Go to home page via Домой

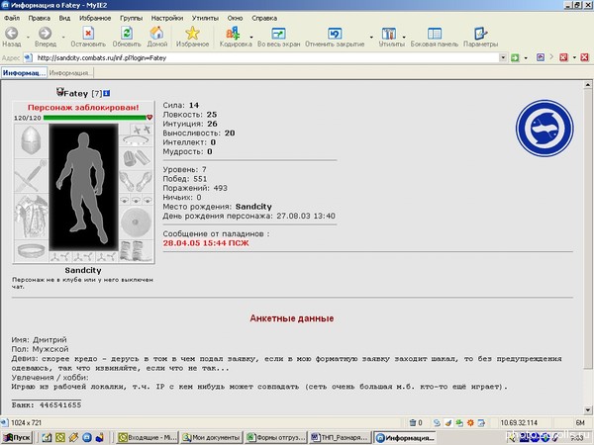click(156, 34)
